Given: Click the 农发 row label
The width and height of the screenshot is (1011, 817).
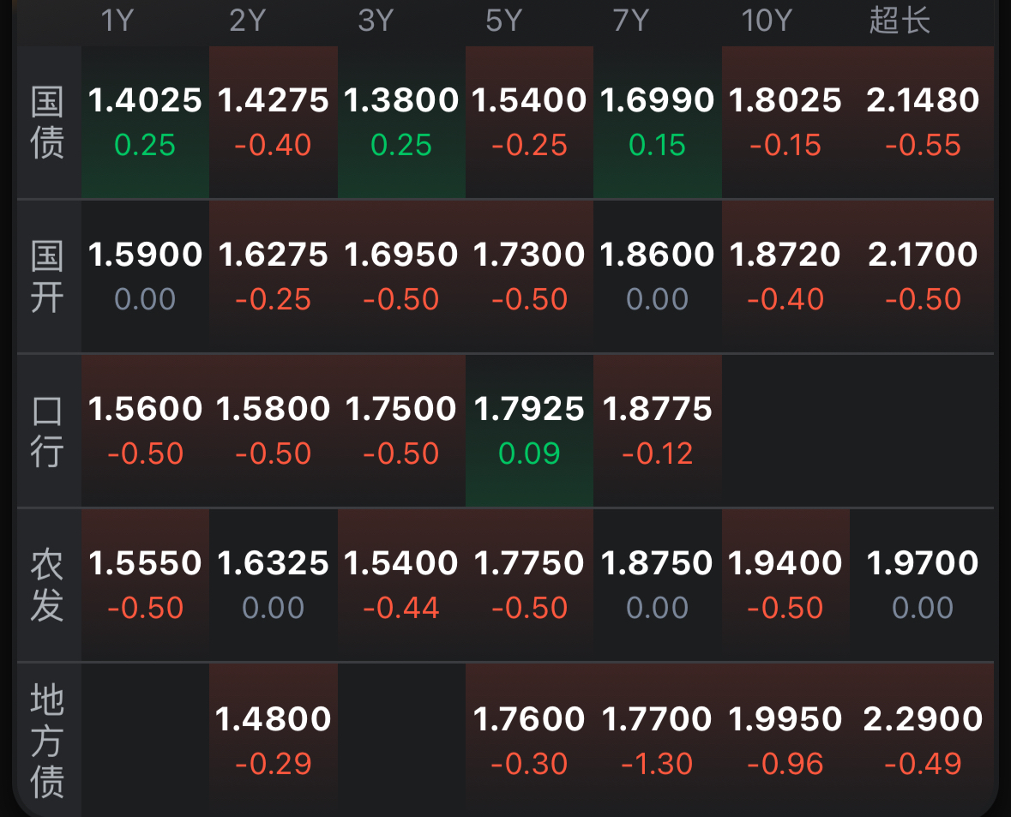Looking at the screenshot, I should click(x=47, y=585).
